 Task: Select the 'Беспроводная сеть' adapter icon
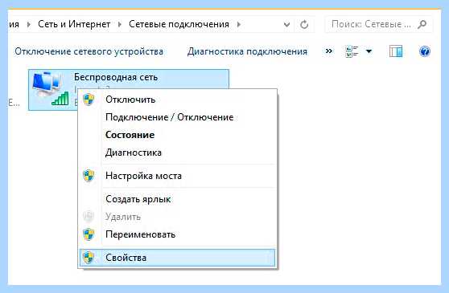click(x=51, y=89)
